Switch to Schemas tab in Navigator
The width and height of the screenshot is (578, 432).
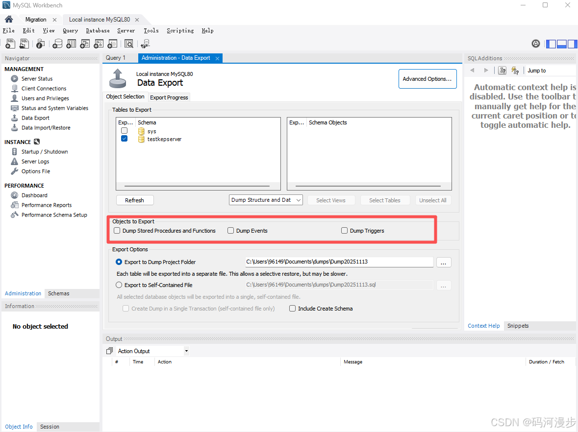(x=59, y=293)
